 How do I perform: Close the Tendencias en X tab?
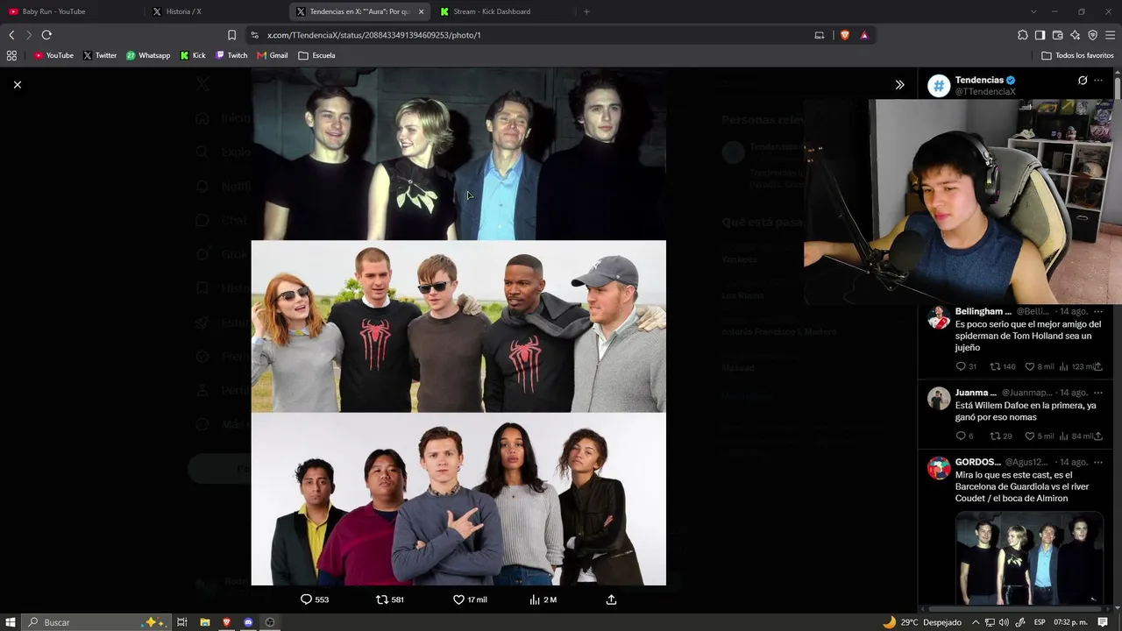click(421, 11)
